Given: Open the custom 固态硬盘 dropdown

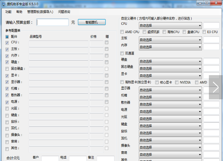Looking at the screenshot, I should [170, 69].
